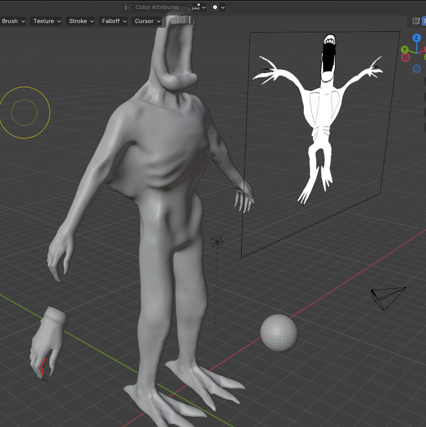Click the blue negative Z gizmo circle
This screenshot has width=426, height=427.
pyautogui.click(x=417, y=69)
